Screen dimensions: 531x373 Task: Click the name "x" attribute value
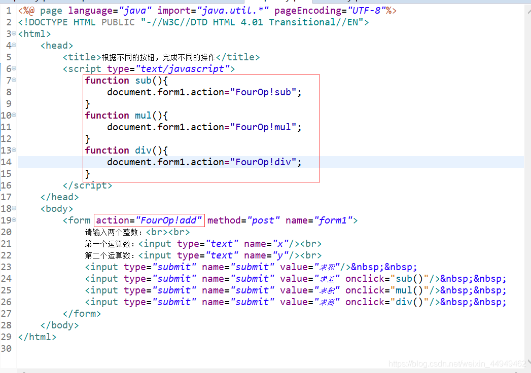click(x=280, y=244)
